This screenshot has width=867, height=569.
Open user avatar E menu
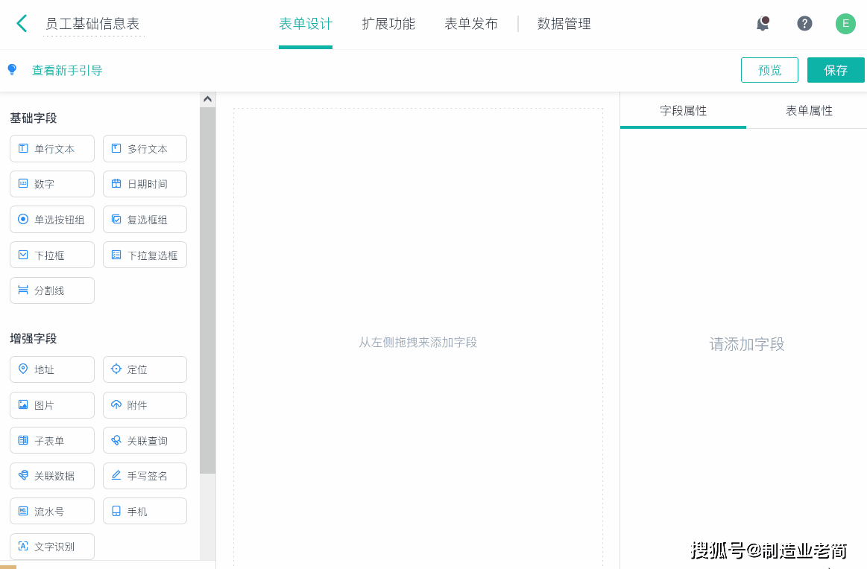point(845,23)
